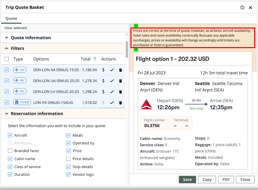Click checkmark icon for hotel LON HX row
258x190 pixels.
click(112, 103)
